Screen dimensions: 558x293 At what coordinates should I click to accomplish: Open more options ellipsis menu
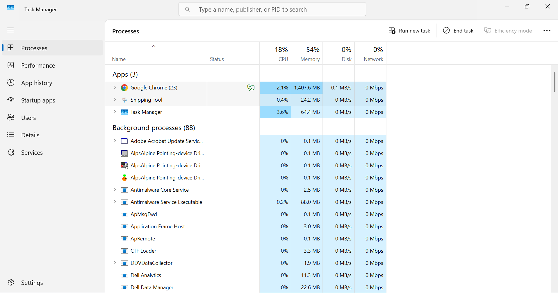[547, 31]
